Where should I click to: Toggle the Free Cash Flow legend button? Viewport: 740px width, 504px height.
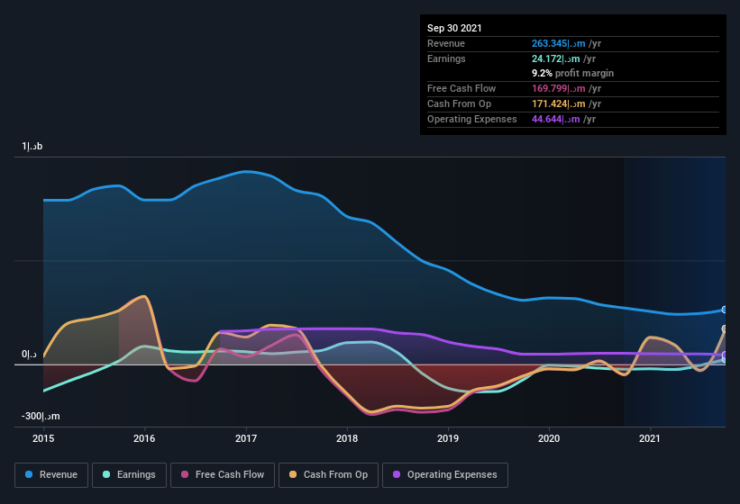click(223, 475)
